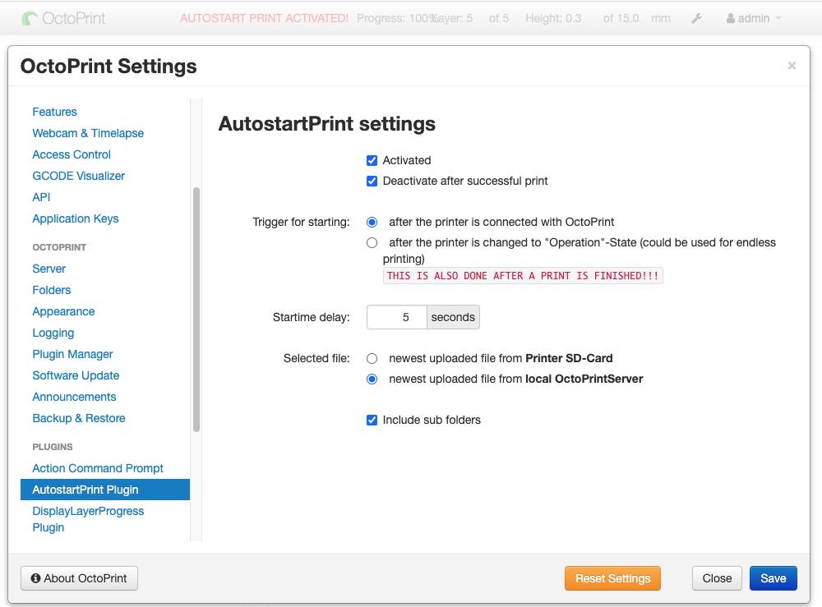
Task: Select AutostartPrint Plugin in sidebar
Action: [x=105, y=490]
